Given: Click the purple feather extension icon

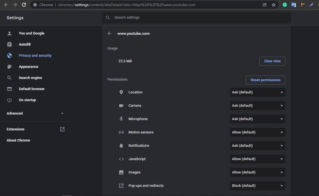Looking at the screenshot, I should pos(312,5).
